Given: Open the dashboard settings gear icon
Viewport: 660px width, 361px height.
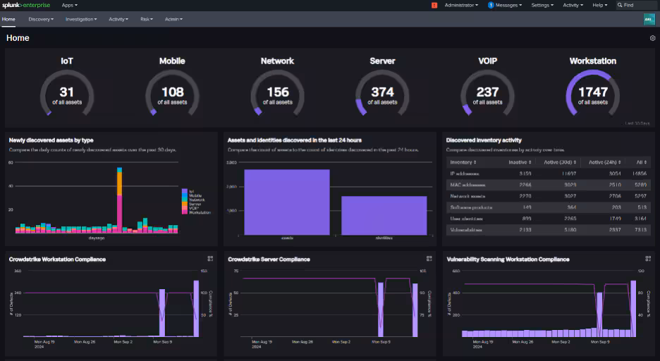Looking at the screenshot, I should [x=652, y=38].
